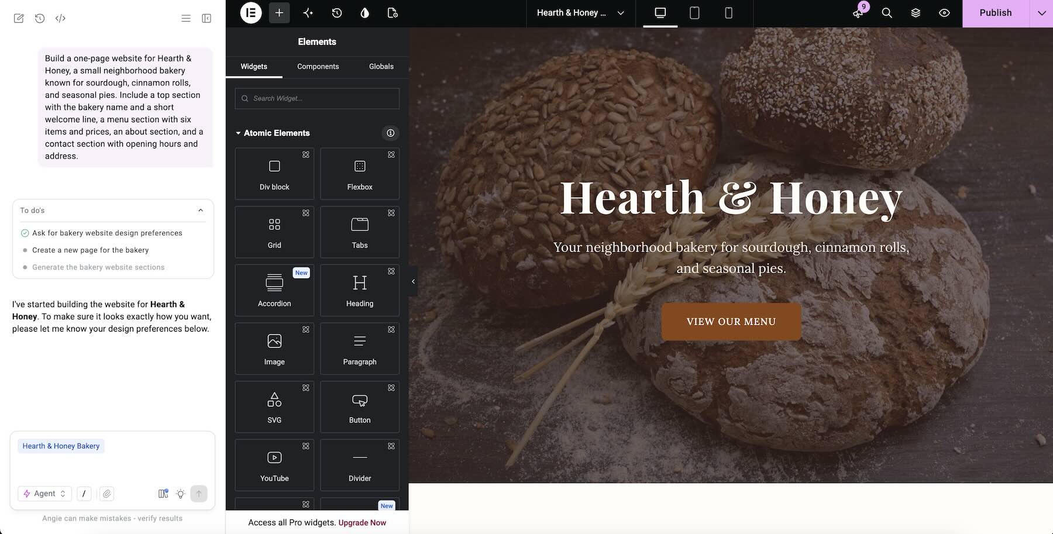Switch to the Globals tab
The height and width of the screenshot is (534, 1053).
click(381, 67)
